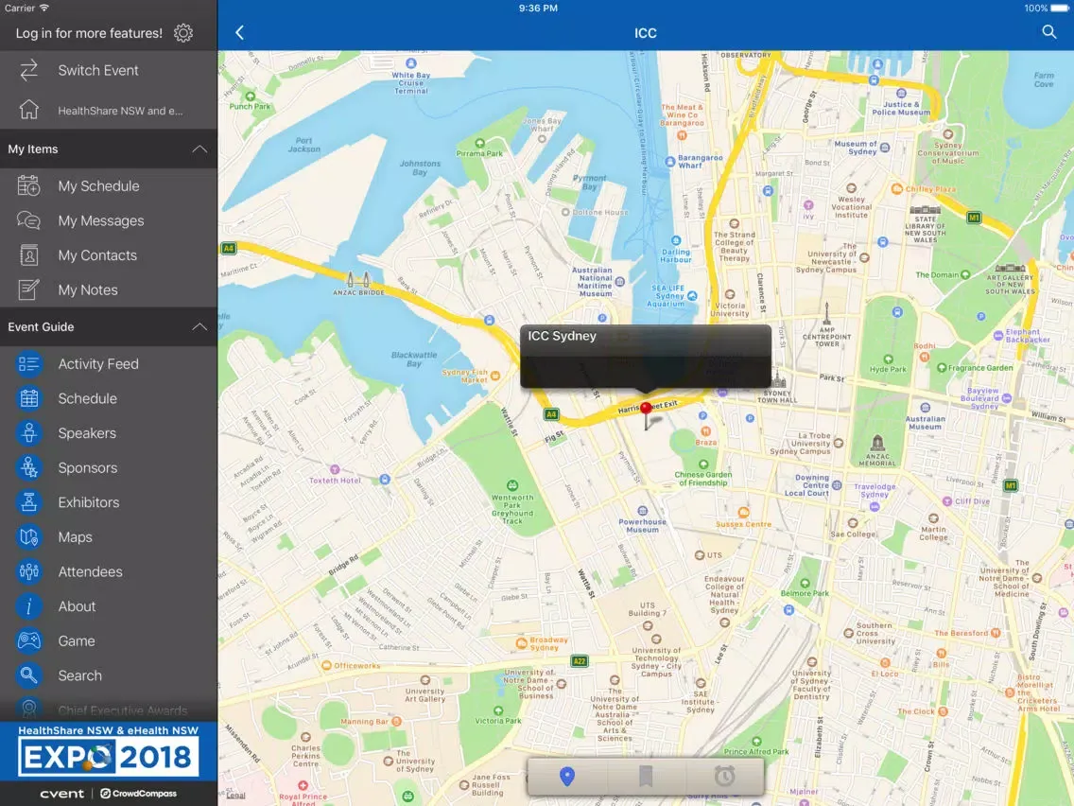The height and width of the screenshot is (806, 1074).
Task: Go back using the header arrow
Action: coord(240,33)
